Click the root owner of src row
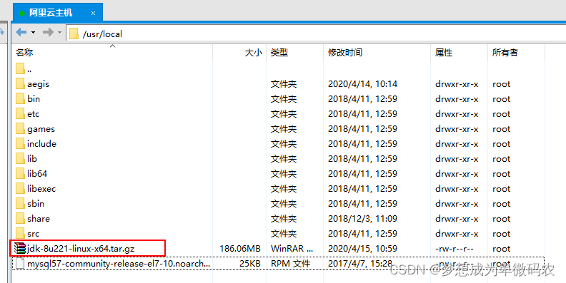The width and height of the screenshot is (566, 283). 502,234
